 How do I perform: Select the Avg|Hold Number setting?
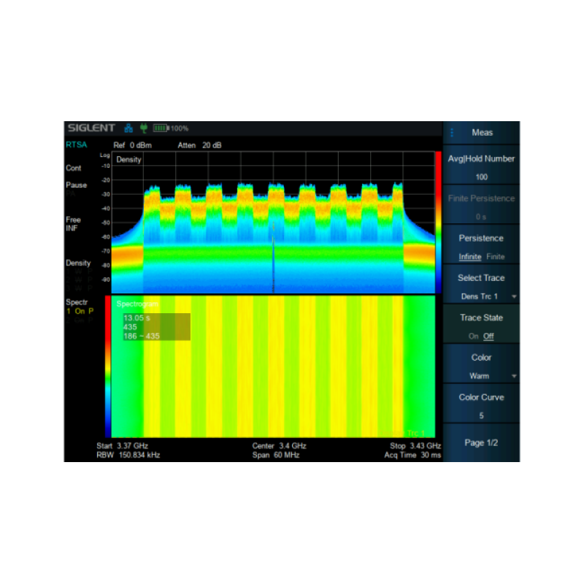pyautogui.click(x=481, y=167)
